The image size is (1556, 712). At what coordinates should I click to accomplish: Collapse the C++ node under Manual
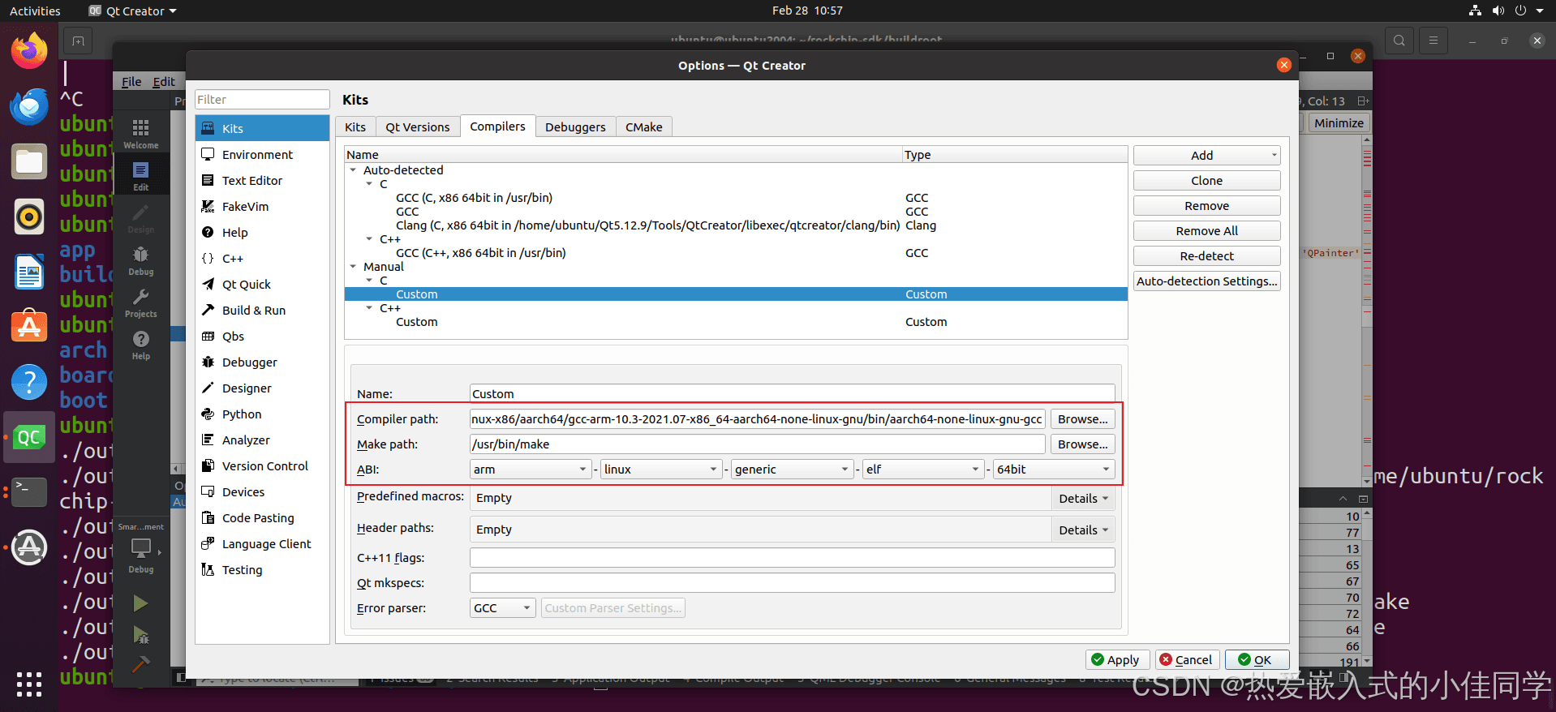pyautogui.click(x=369, y=308)
